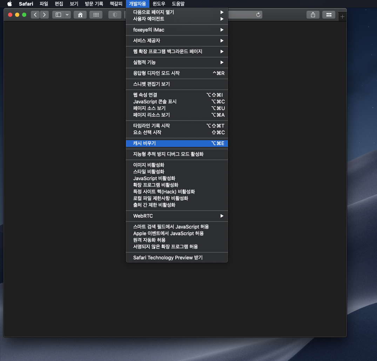Select 스니펫 편집기 보기
The image size is (377, 361).
click(x=177, y=84)
